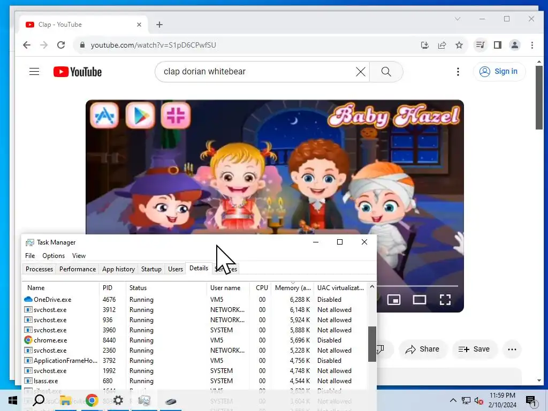Open Chrome media controls icon
548x411 pixels.
(x=481, y=45)
